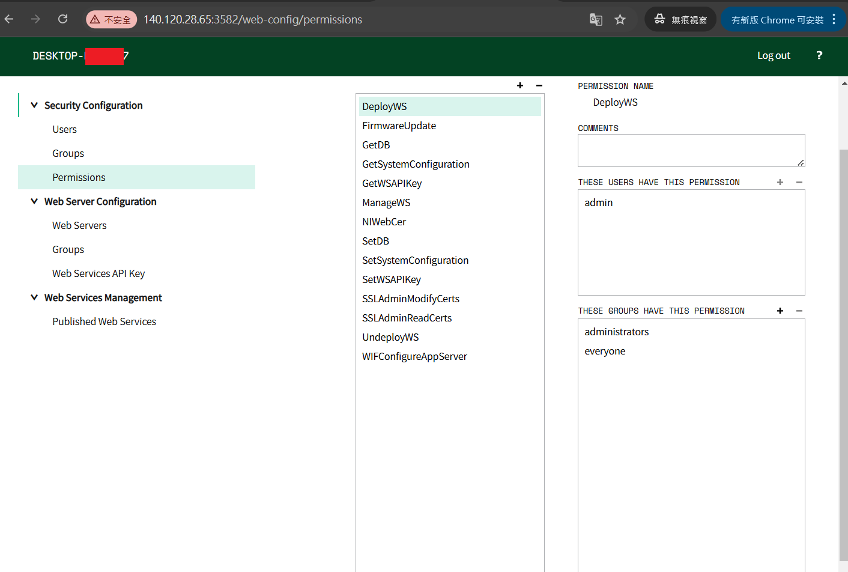Open Users under Security Configuration
Screen dimensions: 848x572
(x=64, y=129)
